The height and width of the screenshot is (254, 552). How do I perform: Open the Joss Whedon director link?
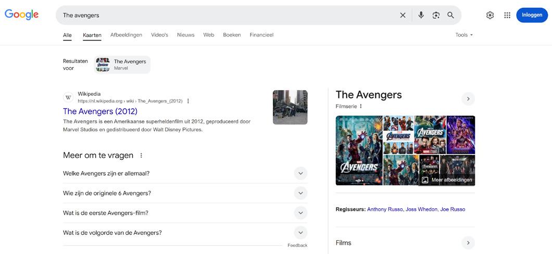tap(422, 209)
